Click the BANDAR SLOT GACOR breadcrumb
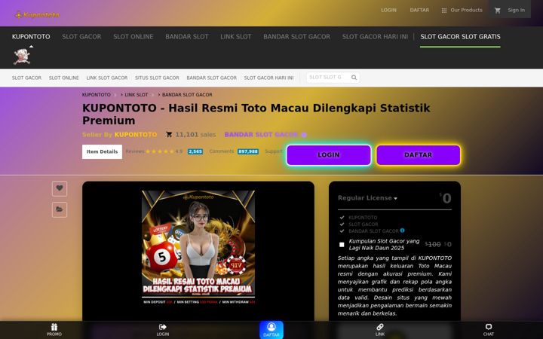This screenshot has height=339, width=543. pos(187,95)
